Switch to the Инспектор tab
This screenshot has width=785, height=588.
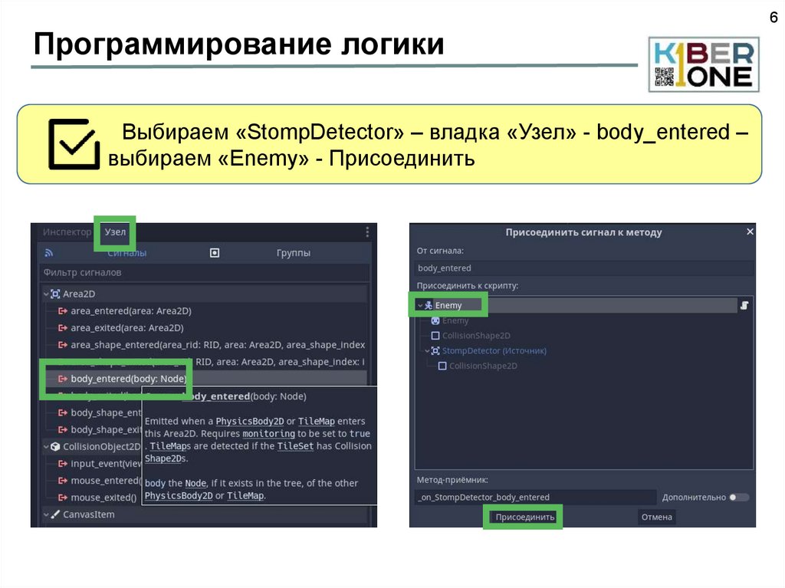click(67, 232)
